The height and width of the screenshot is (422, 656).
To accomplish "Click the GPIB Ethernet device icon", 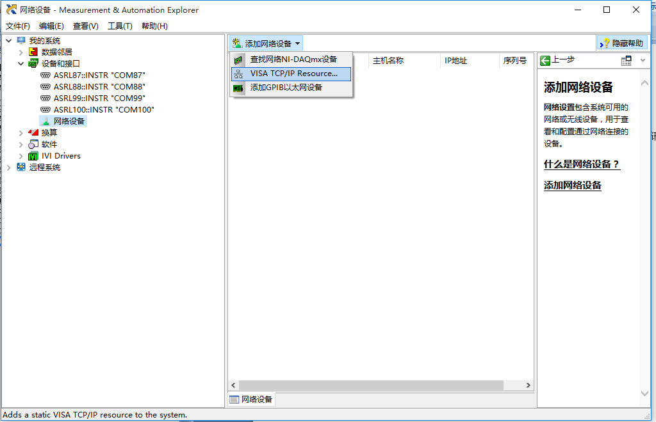I will coord(238,88).
